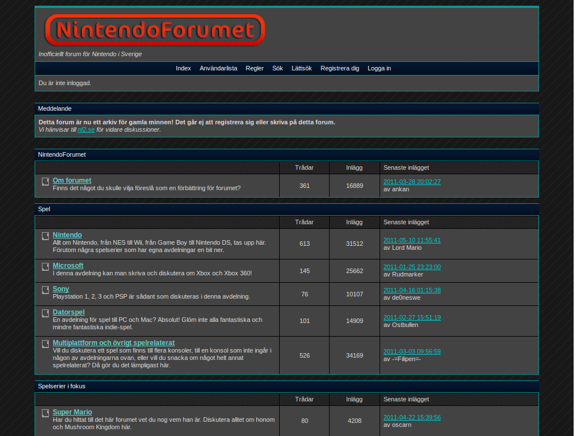Viewport: 581px width, 436px height.
Task: Click the author text 'av ankan'
Action: (396, 189)
